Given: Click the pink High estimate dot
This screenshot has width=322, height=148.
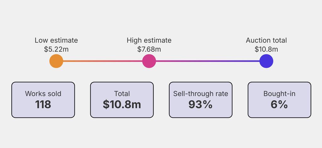Looking at the screenshot, I should (x=149, y=61).
